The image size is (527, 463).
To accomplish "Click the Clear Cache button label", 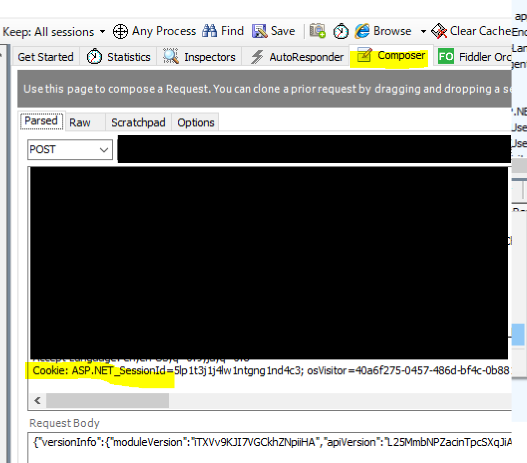I will pyautogui.click(x=481, y=31).
